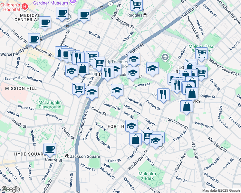Click the Jackson Square transit station icon
This screenshot has height=193, width=241.
(x=67, y=156)
